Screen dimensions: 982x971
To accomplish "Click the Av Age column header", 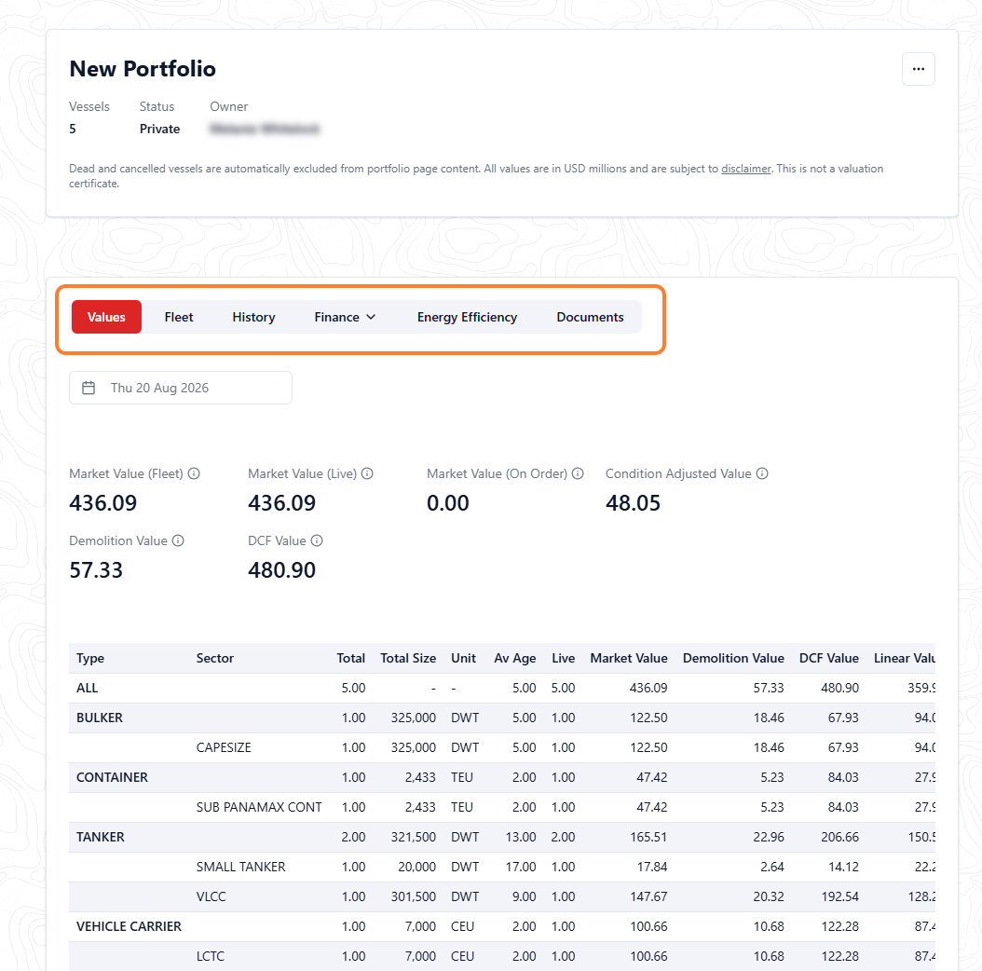I will pos(515,658).
